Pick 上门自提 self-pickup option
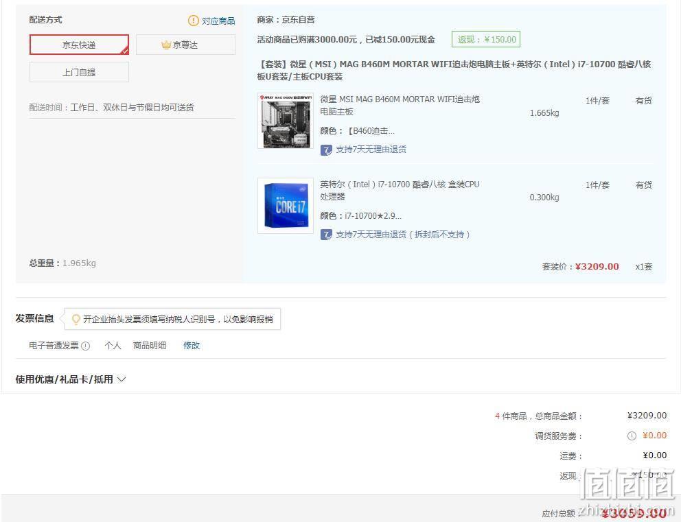The image size is (681, 522). pos(79,72)
